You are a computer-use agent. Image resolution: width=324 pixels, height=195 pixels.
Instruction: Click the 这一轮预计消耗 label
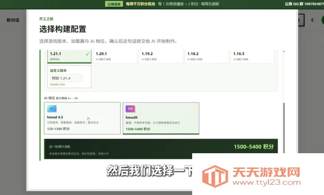tap(60, 147)
